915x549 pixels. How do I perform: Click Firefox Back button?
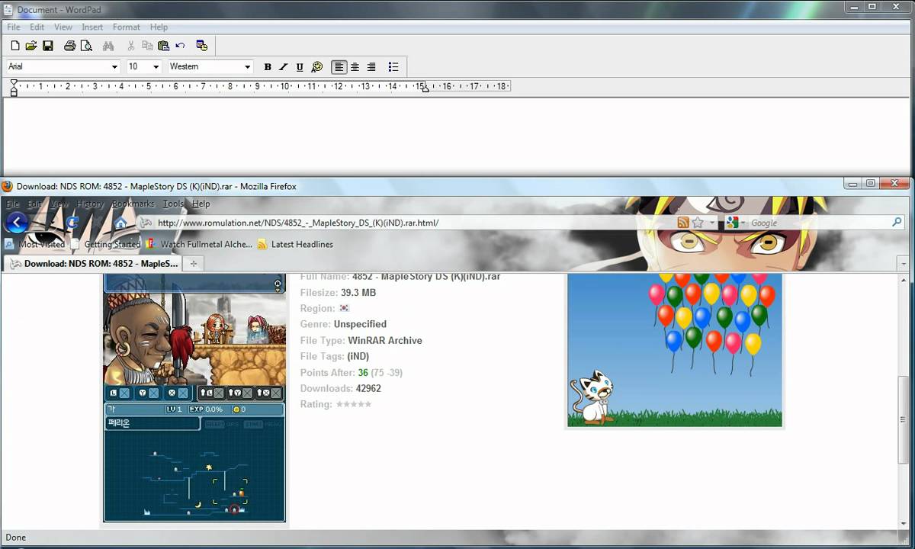click(x=16, y=223)
